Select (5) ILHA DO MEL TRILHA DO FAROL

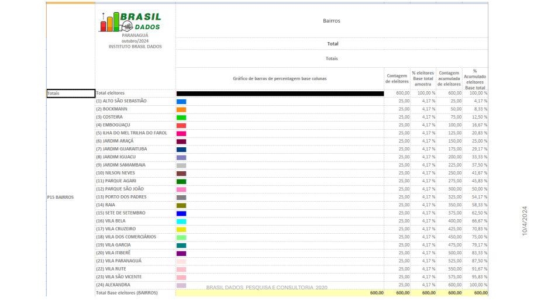click(x=132, y=133)
